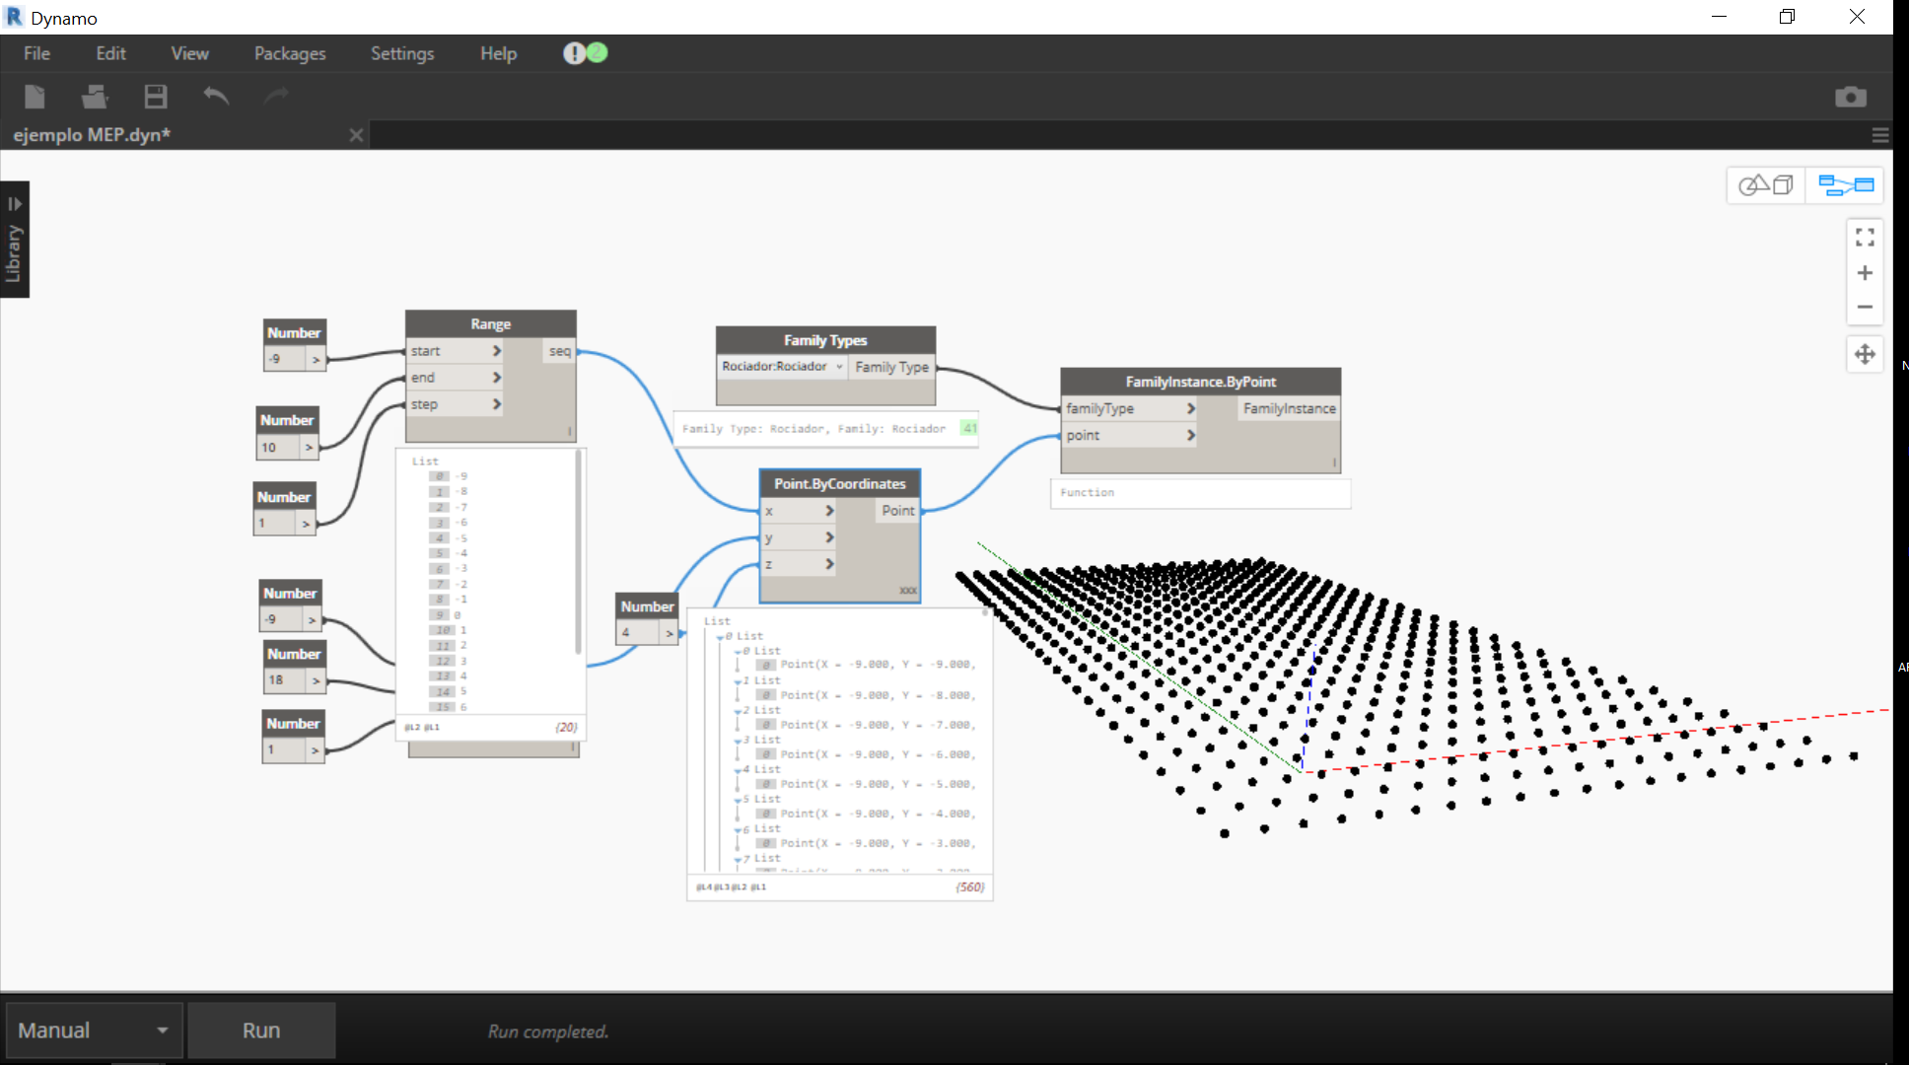Expand the list 0 tree in point preview
The width and height of the screenshot is (1909, 1065).
click(x=720, y=637)
